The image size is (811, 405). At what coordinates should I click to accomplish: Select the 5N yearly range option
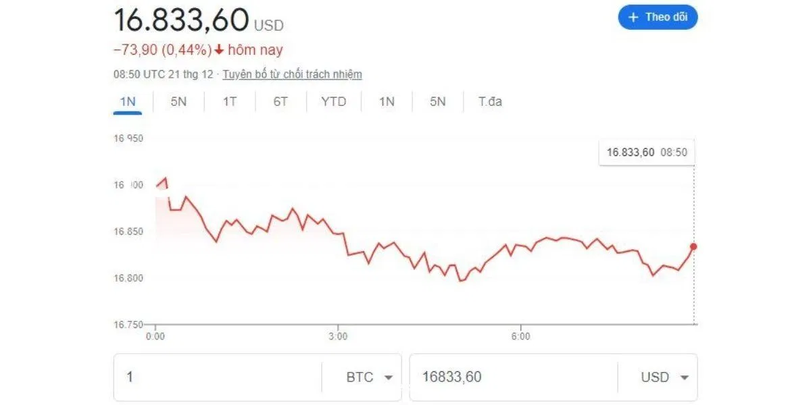click(437, 101)
